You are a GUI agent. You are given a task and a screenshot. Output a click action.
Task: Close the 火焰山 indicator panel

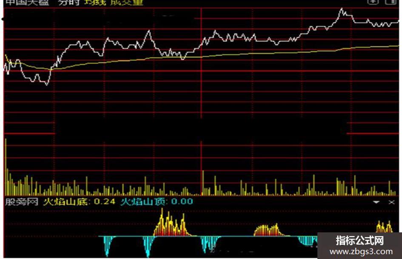(391, 202)
